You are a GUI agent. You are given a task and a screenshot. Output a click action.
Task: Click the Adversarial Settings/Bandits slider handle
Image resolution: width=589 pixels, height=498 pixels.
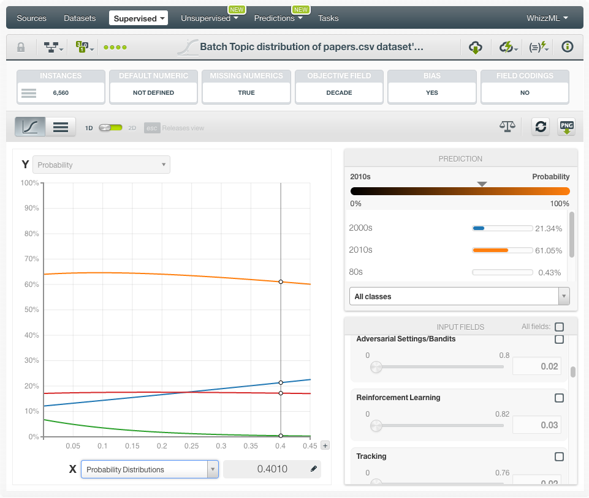click(x=376, y=366)
